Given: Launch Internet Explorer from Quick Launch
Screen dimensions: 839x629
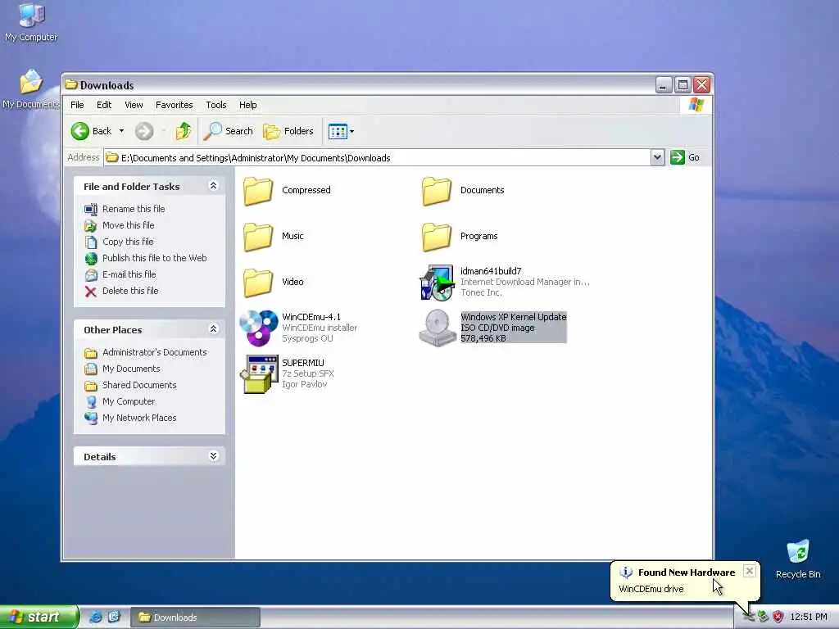Looking at the screenshot, I should coord(96,617).
